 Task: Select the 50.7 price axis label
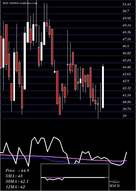pyautogui.click(x=126, y=11)
